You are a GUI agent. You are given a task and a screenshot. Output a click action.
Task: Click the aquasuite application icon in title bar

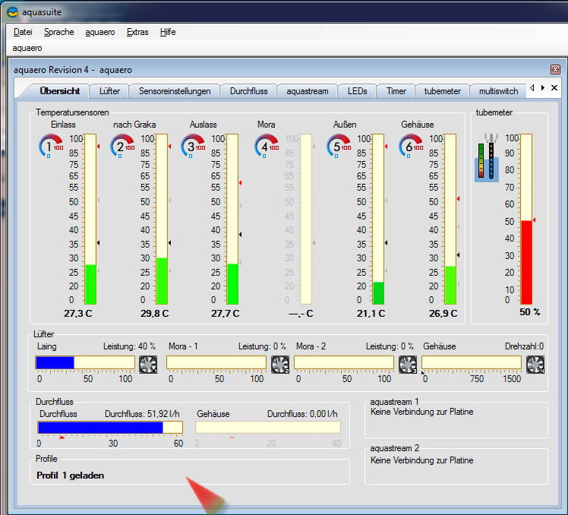point(12,12)
